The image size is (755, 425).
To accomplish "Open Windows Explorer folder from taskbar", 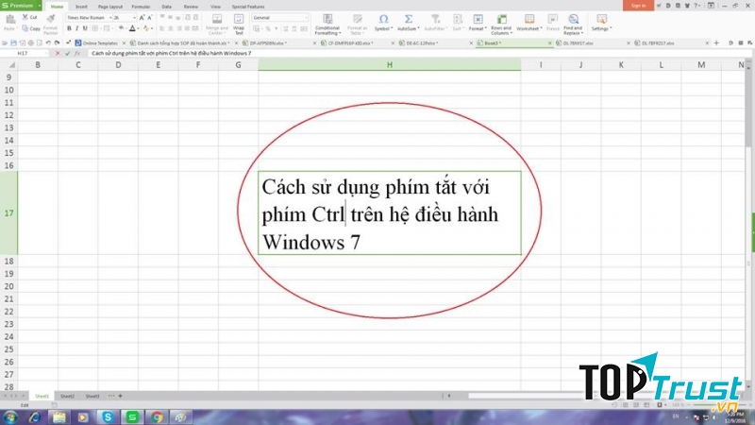I will 59,417.
